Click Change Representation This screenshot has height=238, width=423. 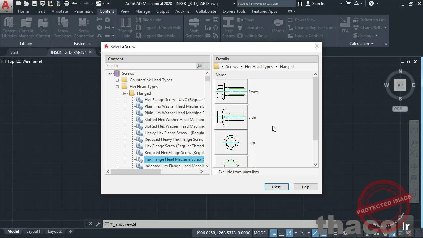point(311,28)
